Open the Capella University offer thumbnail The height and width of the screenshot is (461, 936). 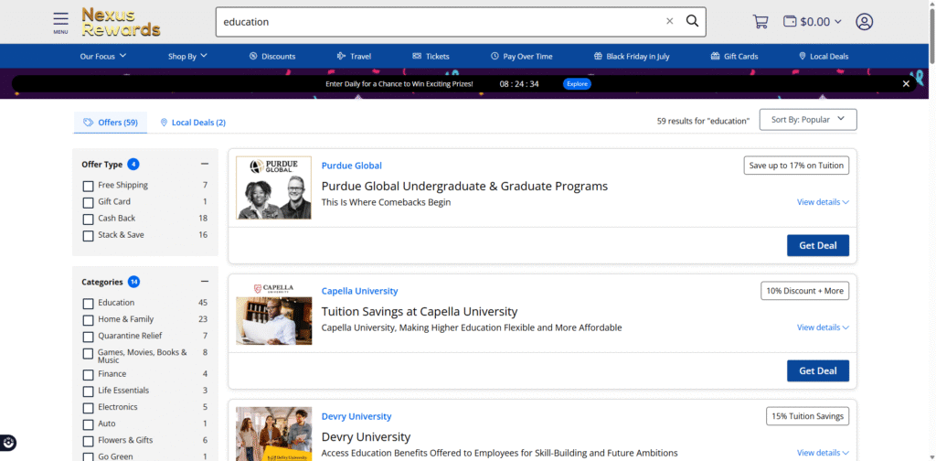pos(273,313)
